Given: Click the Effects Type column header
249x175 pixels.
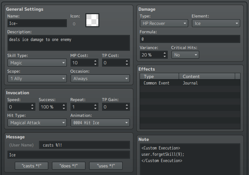Looking at the screenshot, I should click(159, 76).
